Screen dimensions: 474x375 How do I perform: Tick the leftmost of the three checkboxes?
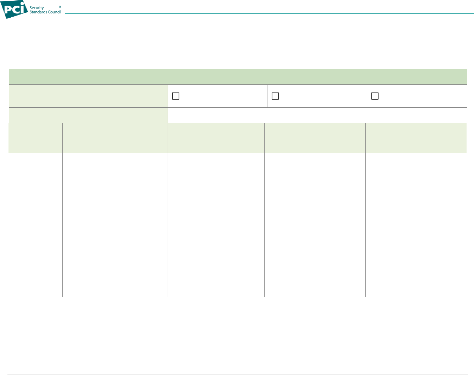(x=176, y=96)
